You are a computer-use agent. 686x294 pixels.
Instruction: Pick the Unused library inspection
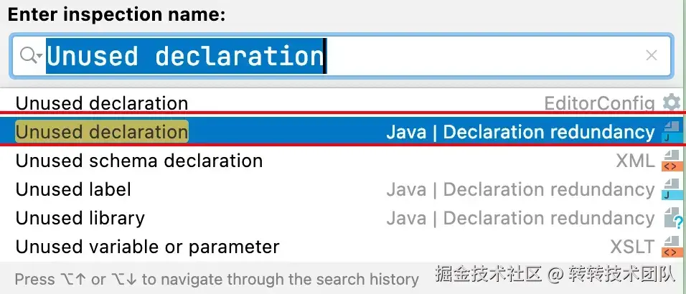tap(80, 218)
